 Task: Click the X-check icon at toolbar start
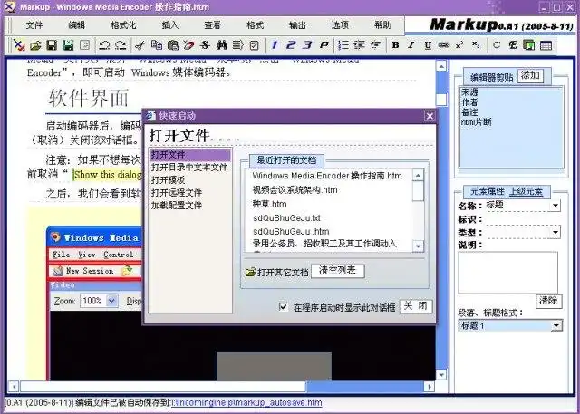(19, 45)
